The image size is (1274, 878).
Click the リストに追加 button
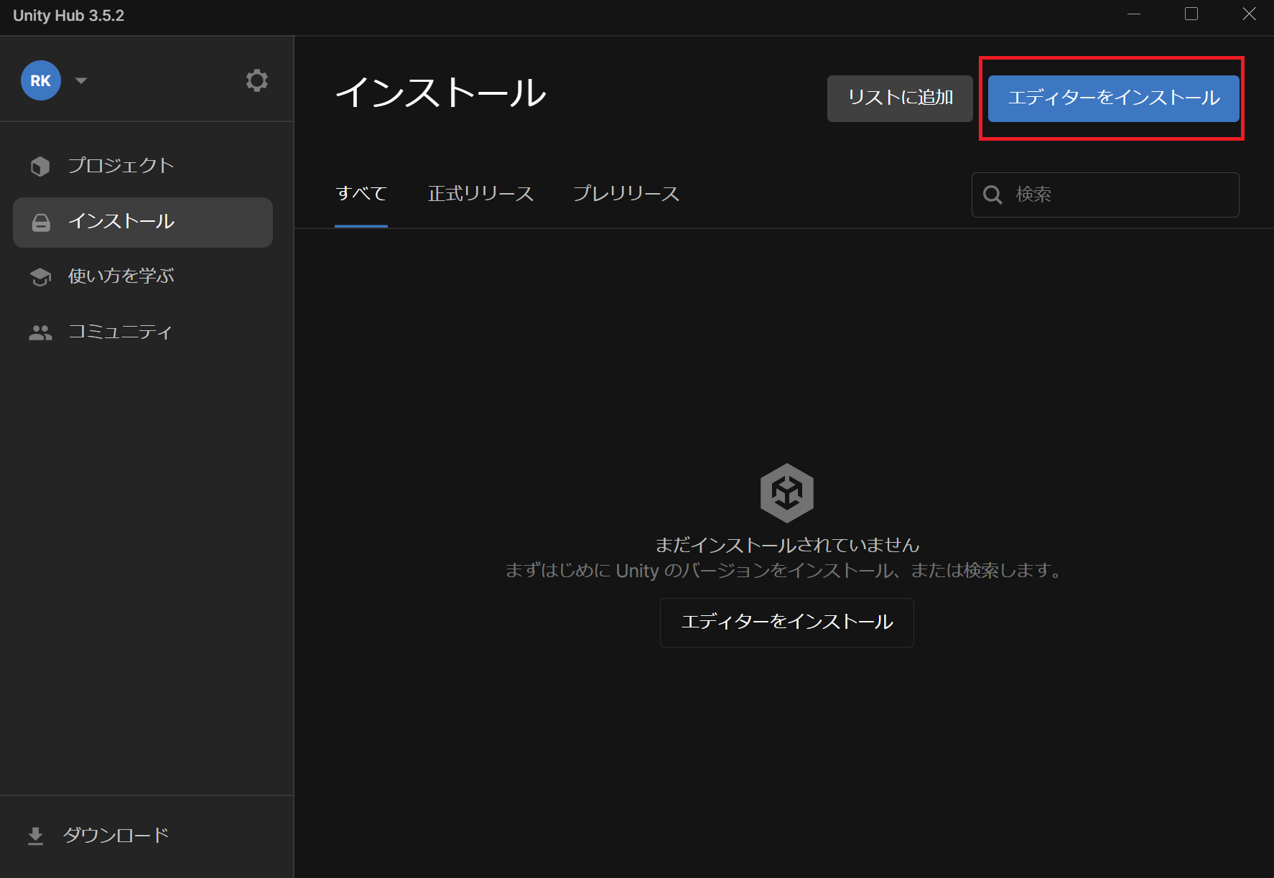pos(900,98)
